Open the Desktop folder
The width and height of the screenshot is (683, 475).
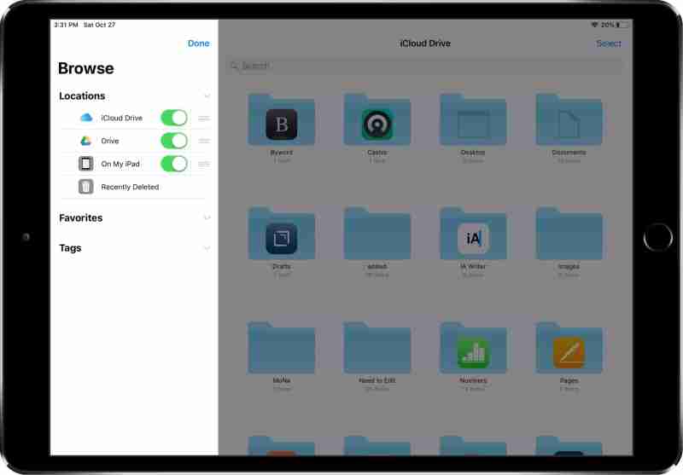473,120
